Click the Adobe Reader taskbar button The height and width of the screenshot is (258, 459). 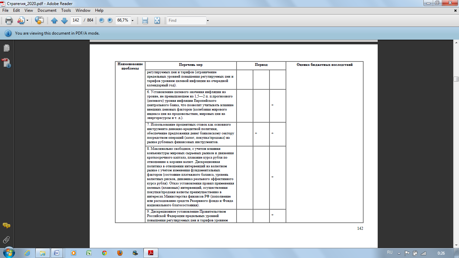(x=151, y=253)
